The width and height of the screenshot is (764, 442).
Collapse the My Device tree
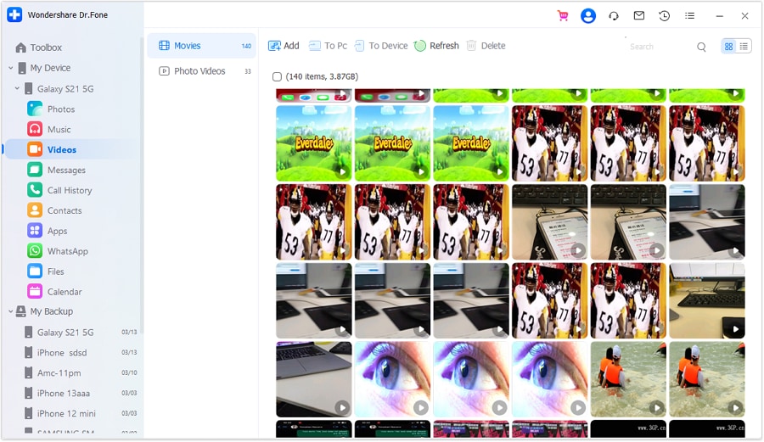(x=11, y=68)
